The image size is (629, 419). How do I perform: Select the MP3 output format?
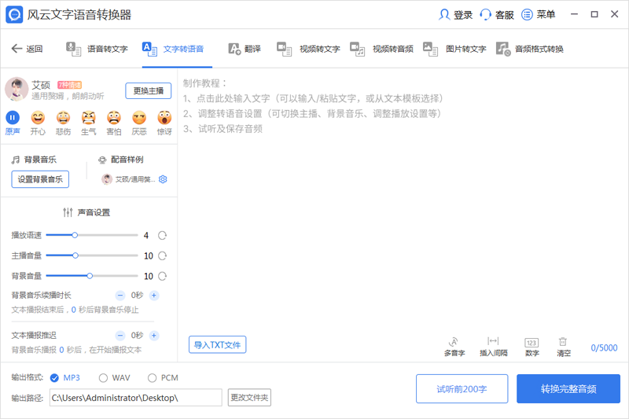55,378
